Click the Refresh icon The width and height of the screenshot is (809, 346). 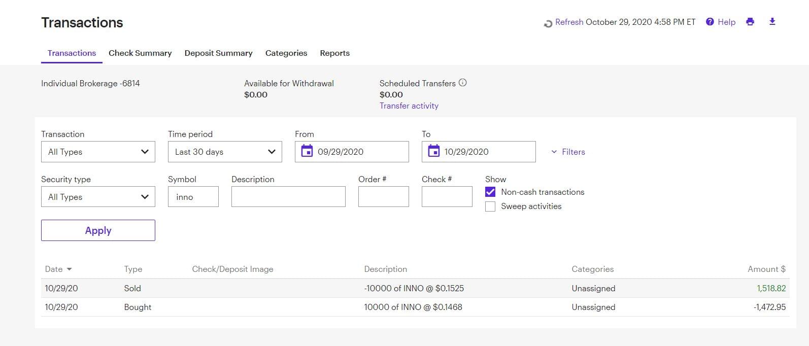[x=548, y=23]
